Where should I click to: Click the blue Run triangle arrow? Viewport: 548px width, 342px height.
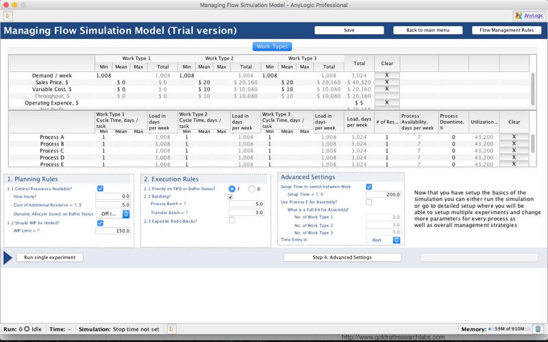[x=8, y=258]
